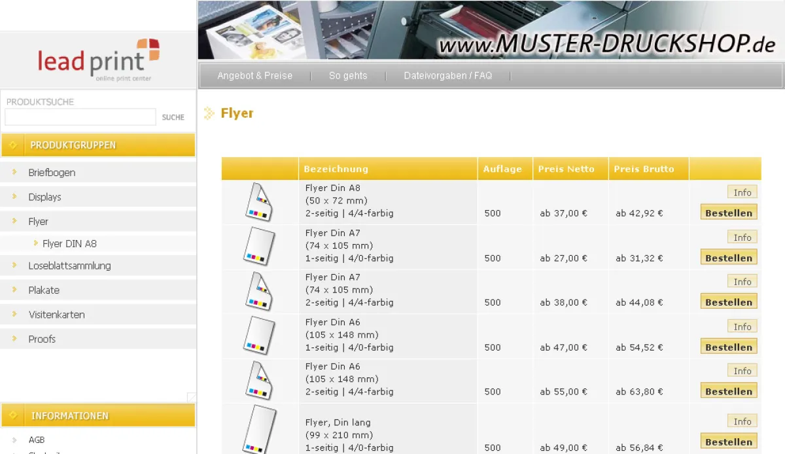Click the 2-seitig Flyer Din A7 product icon

coord(259,291)
